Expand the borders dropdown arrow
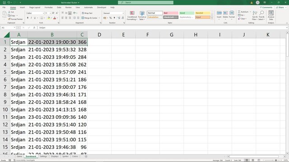The height and width of the screenshot is (162, 289). (44, 18)
